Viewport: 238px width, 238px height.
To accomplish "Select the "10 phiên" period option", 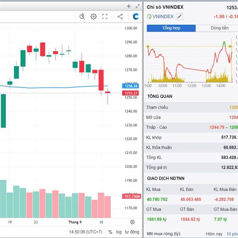I will click(232, 234).
